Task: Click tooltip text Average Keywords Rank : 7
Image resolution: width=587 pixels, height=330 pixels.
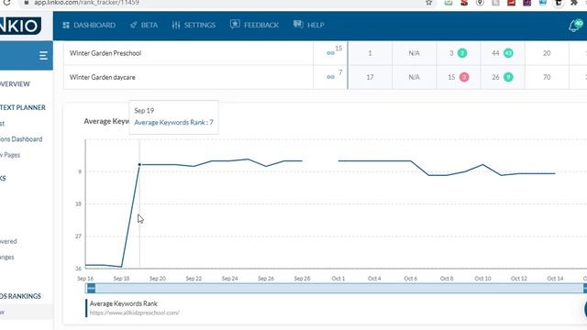Action: click(173, 122)
